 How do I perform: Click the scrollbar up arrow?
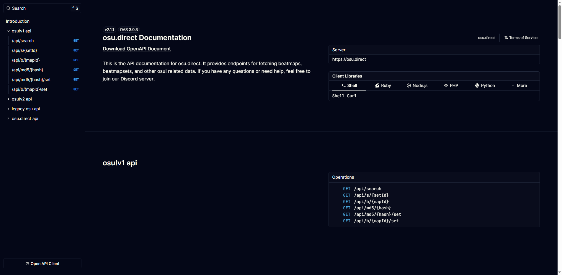point(560,2)
